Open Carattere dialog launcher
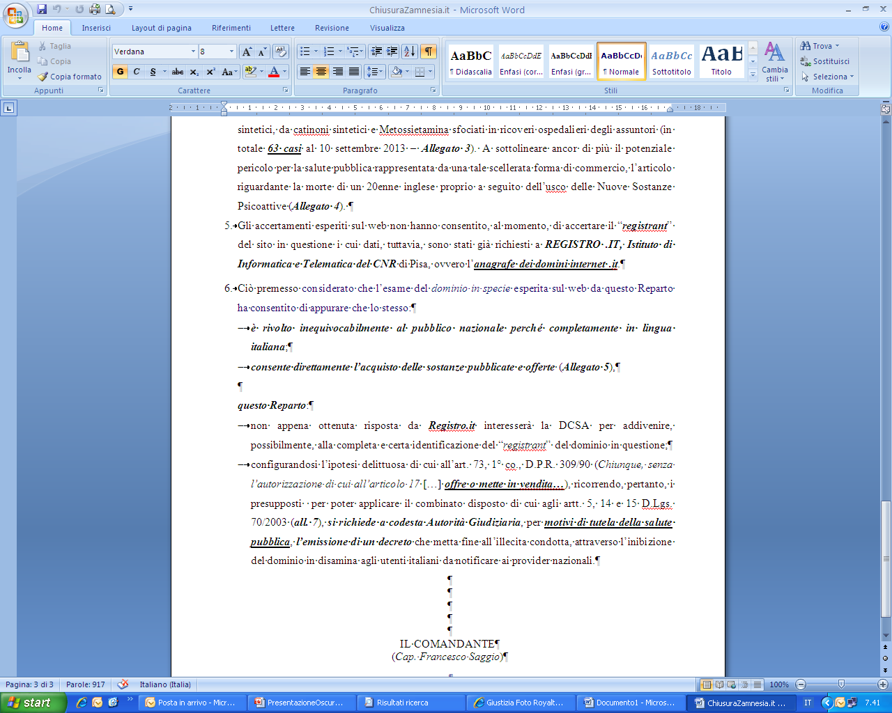 (285, 91)
